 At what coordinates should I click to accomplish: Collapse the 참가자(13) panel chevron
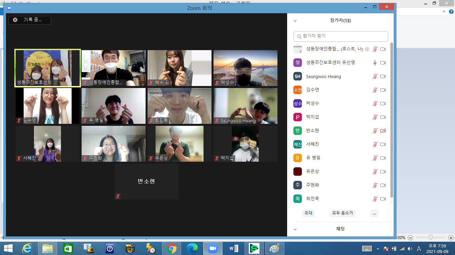pyautogui.click(x=295, y=21)
